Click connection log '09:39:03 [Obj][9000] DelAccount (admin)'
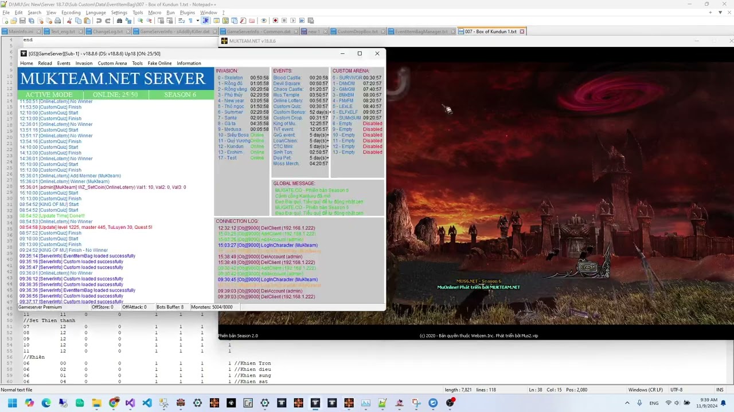The width and height of the screenshot is (734, 412). point(260,291)
